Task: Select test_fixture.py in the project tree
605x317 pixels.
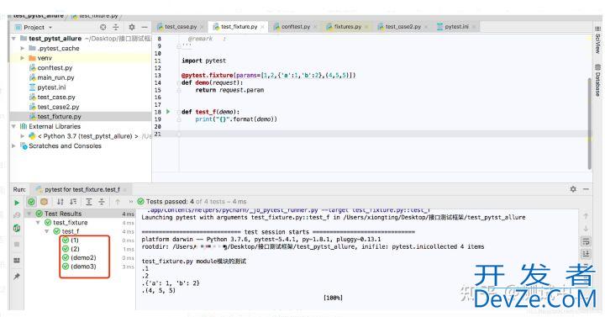Action: click(59, 117)
